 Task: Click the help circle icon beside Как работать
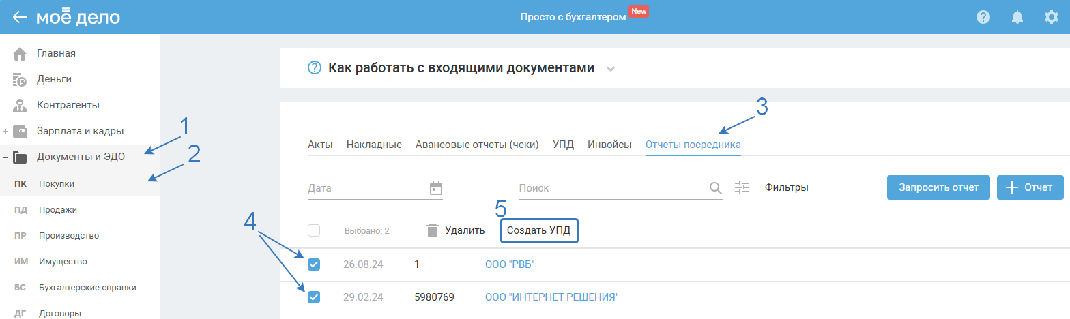coord(315,68)
